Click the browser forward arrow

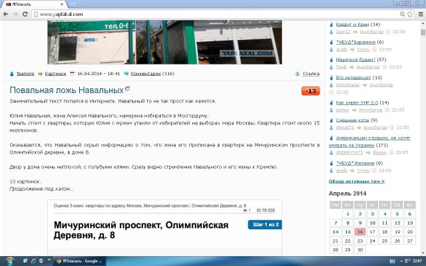(15, 14)
